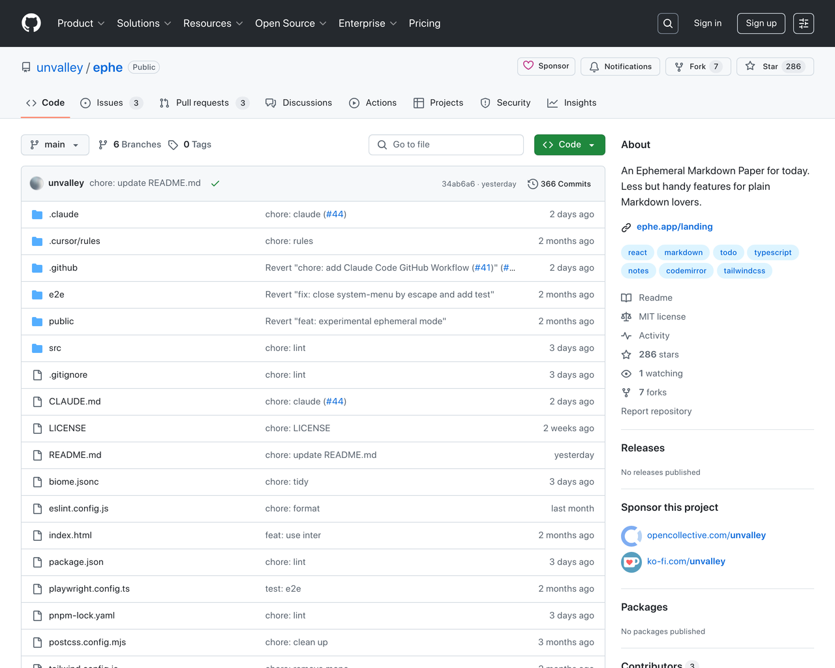Open the 366 Commits history link
This screenshot has height=668, width=835.
point(559,184)
